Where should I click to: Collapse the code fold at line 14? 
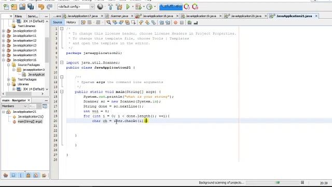[62, 92]
